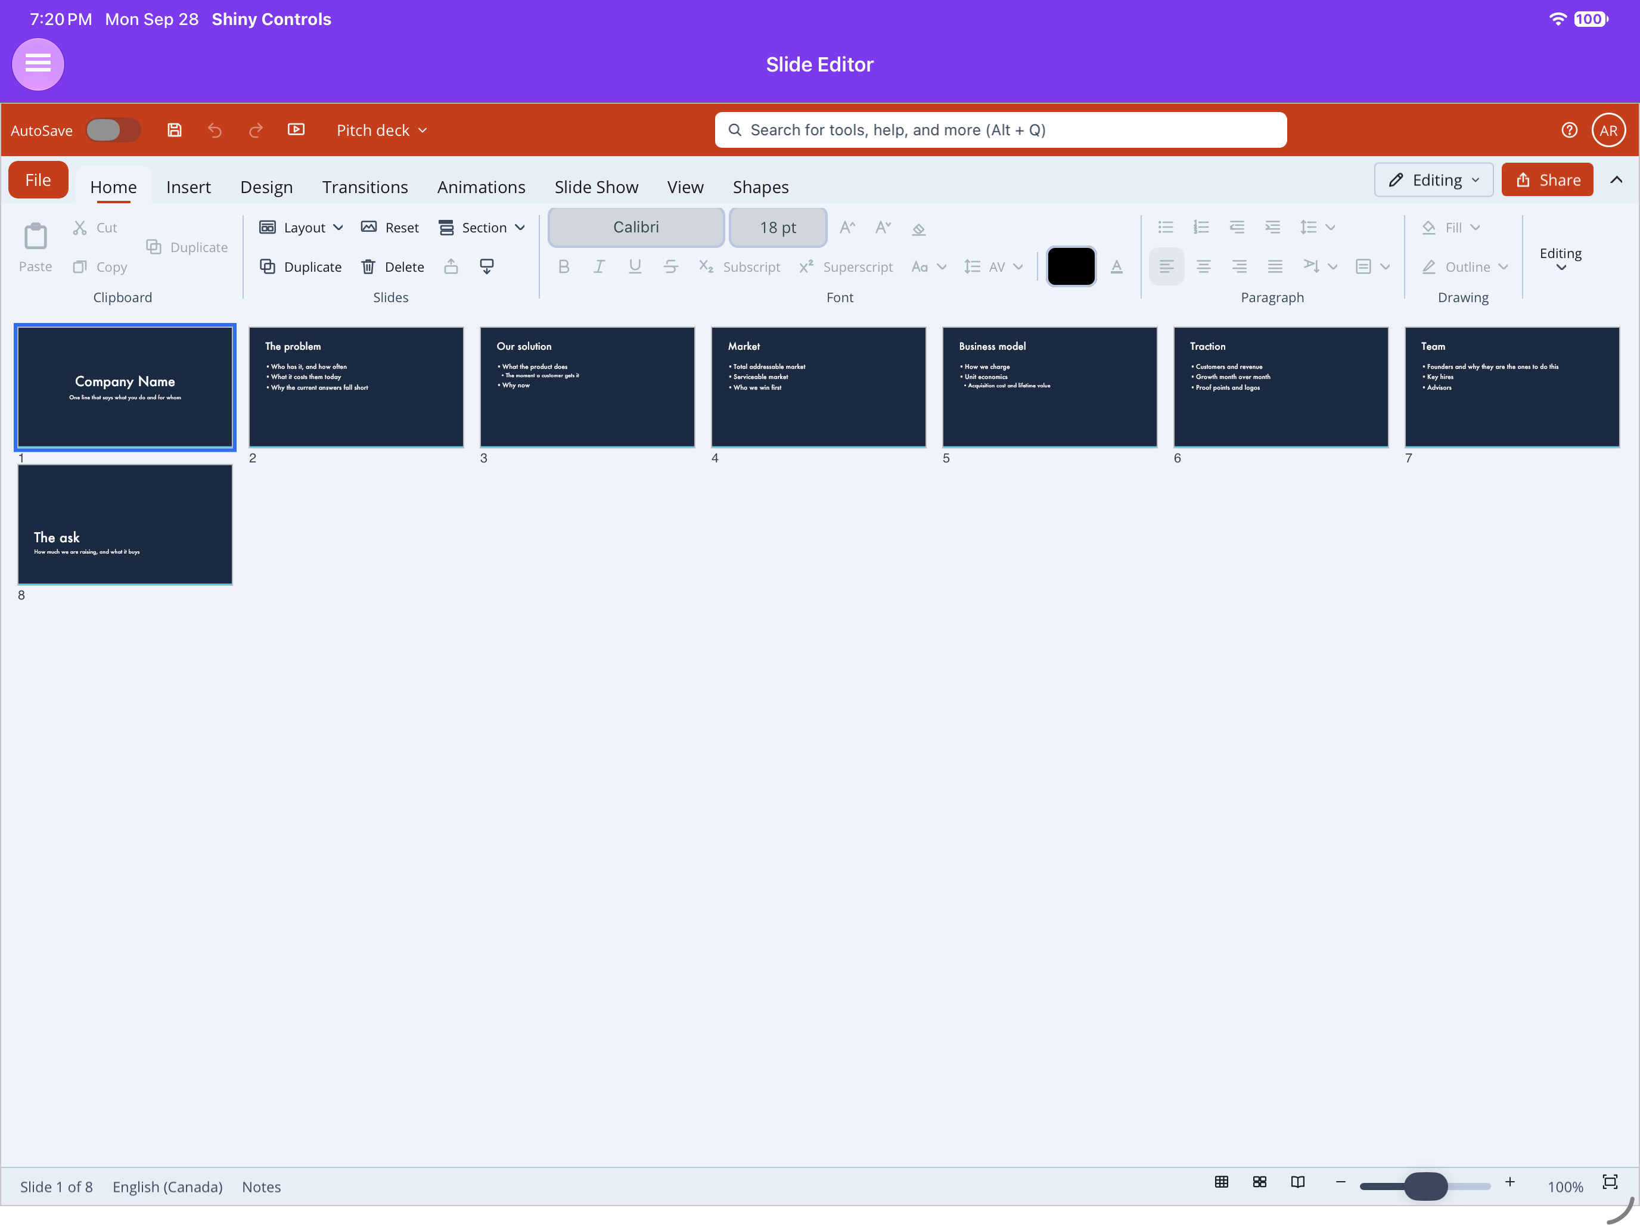Viewport: 1640px width, 1230px height.
Task: Open the purple hamburger menu button
Action: pyautogui.click(x=38, y=64)
